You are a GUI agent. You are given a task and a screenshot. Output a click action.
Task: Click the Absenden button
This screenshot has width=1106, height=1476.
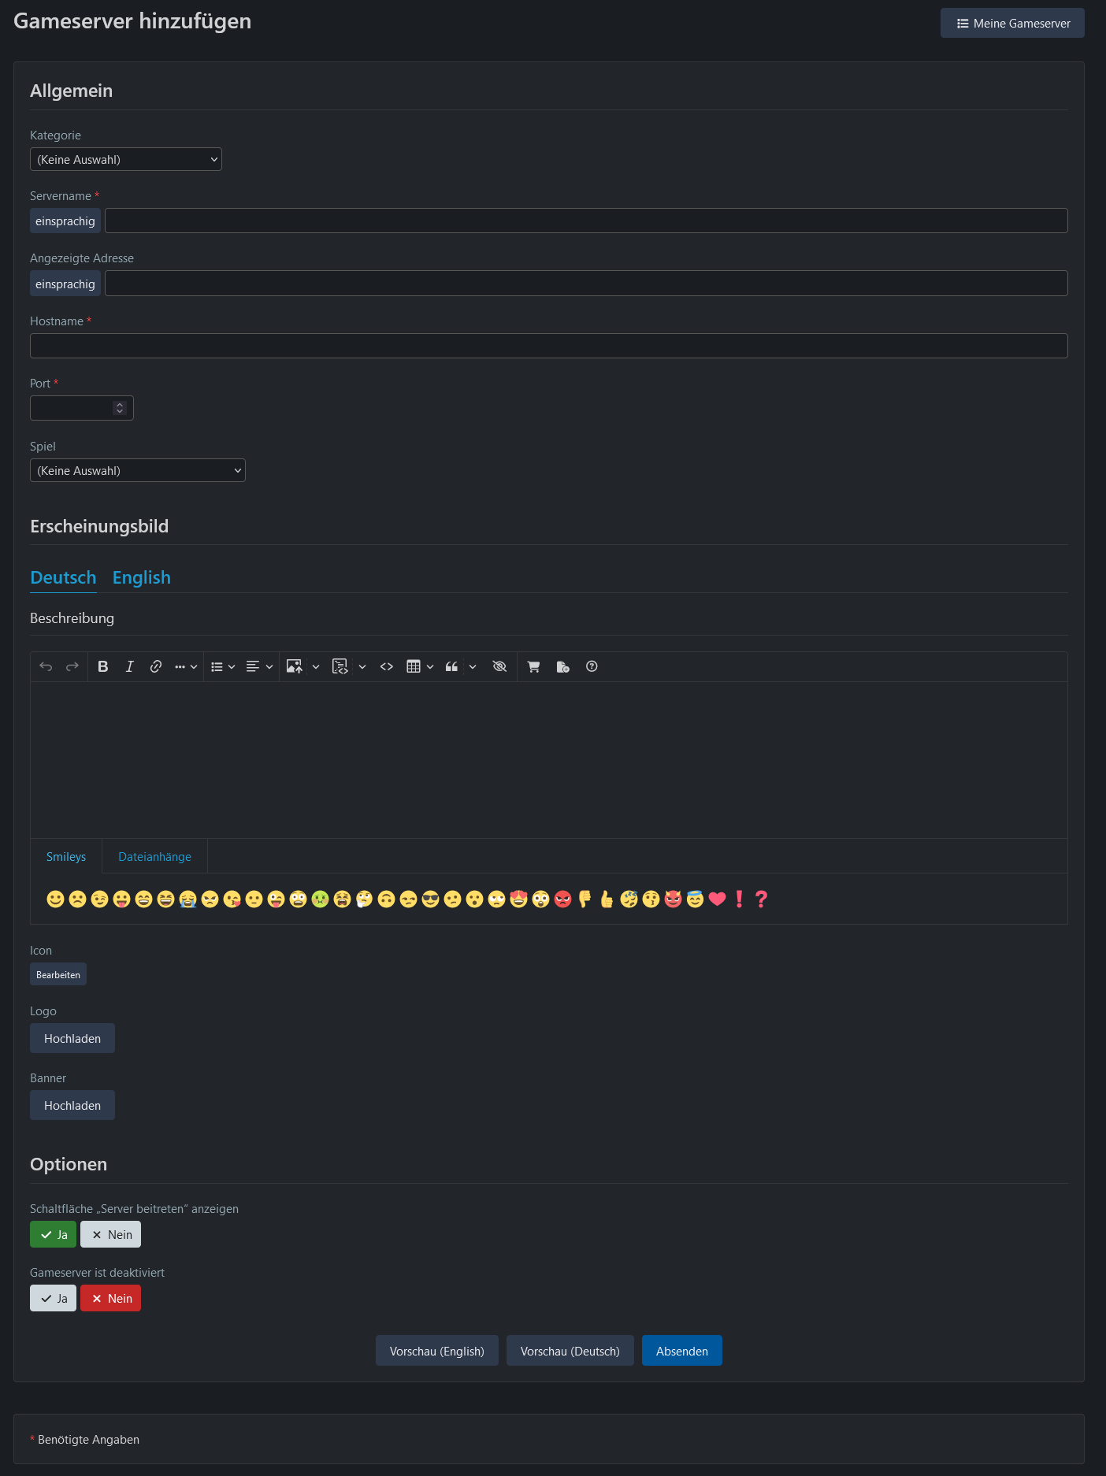pyautogui.click(x=681, y=1351)
